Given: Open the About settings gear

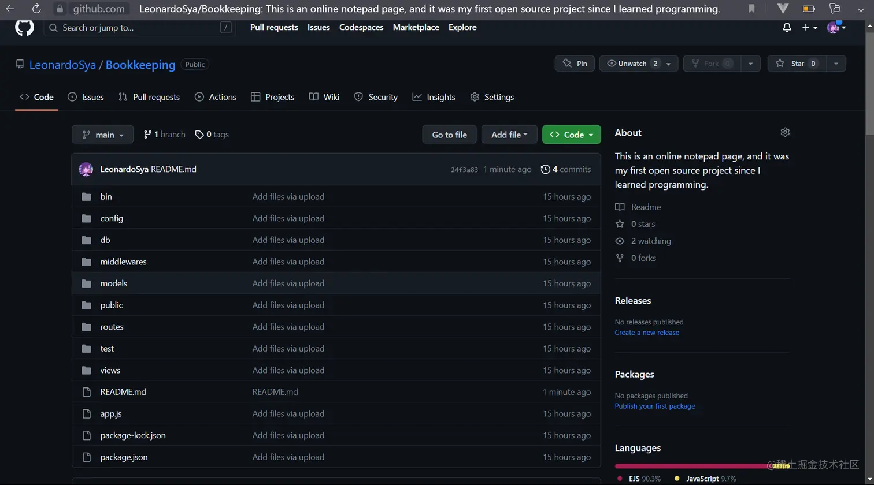Looking at the screenshot, I should pos(785,132).
